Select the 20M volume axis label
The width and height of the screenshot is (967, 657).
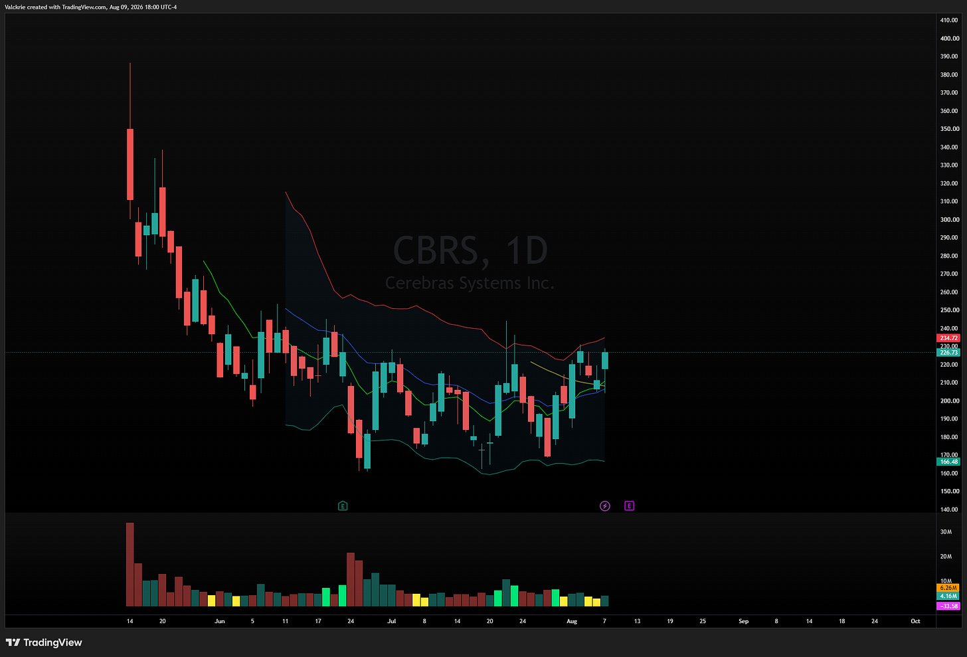(x=946, y=557)
